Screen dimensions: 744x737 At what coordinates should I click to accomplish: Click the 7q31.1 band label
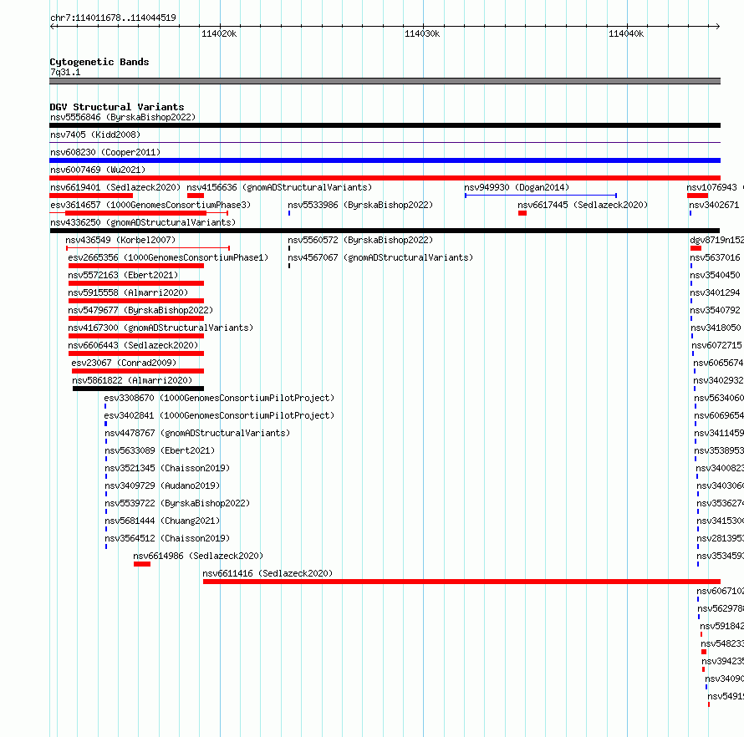[x=65, y=72]
